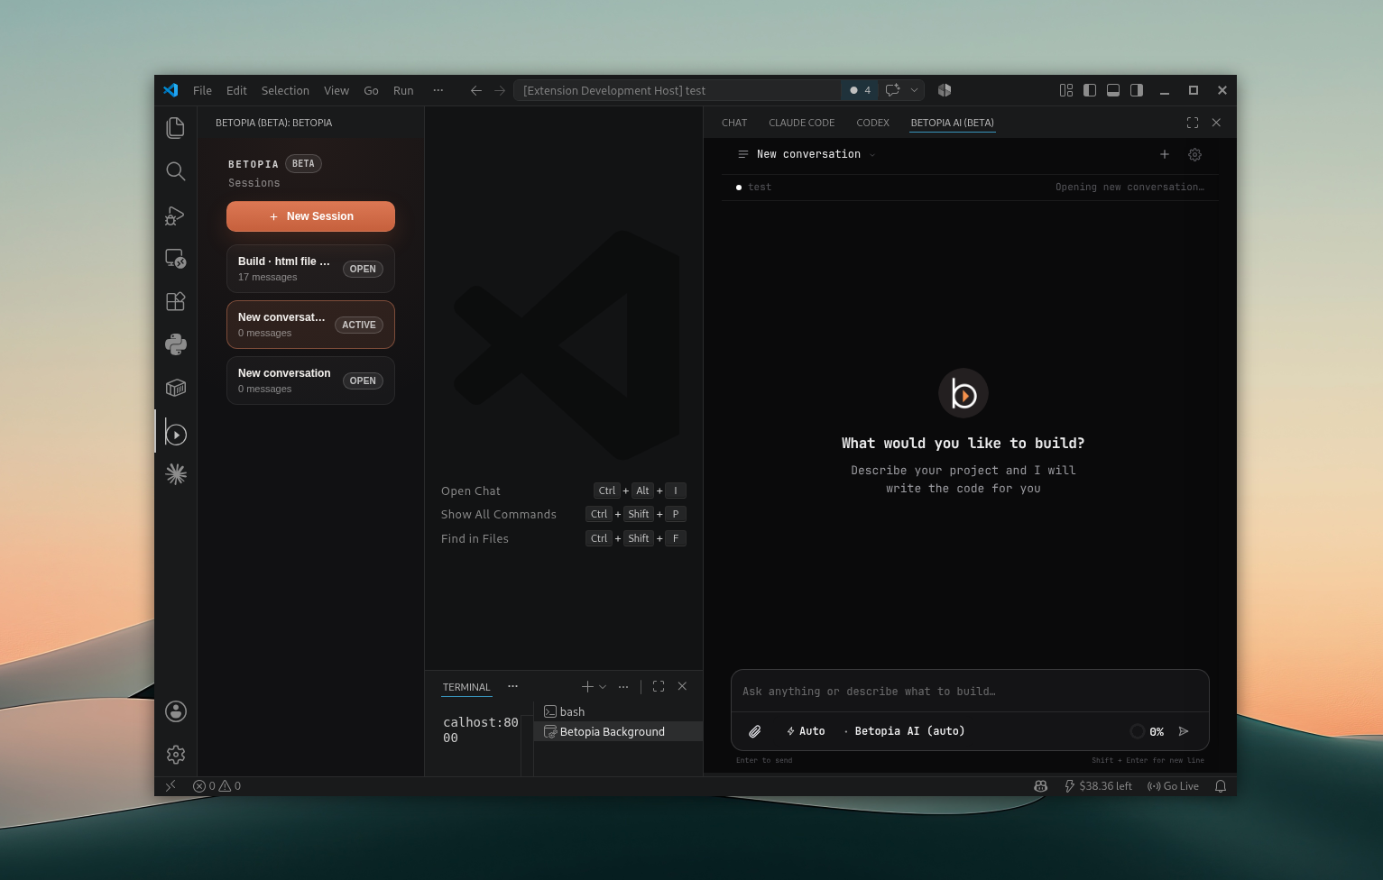Open the Search view in activity bar
The width and height of the screenshot is (1383, 880).
tap(176, 171)
